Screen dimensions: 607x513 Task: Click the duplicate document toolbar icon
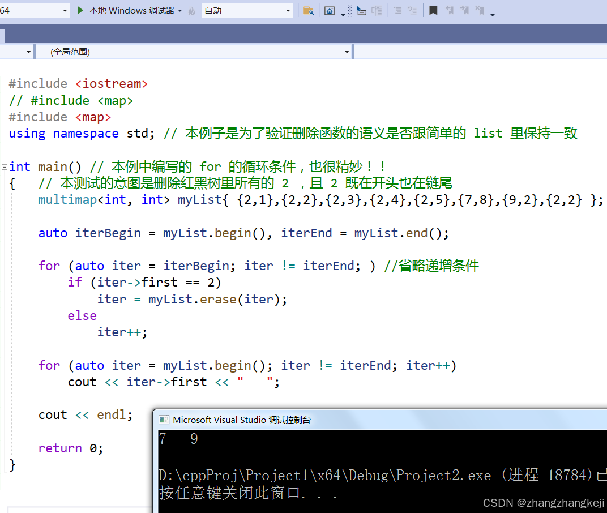(x=377, y=10)
